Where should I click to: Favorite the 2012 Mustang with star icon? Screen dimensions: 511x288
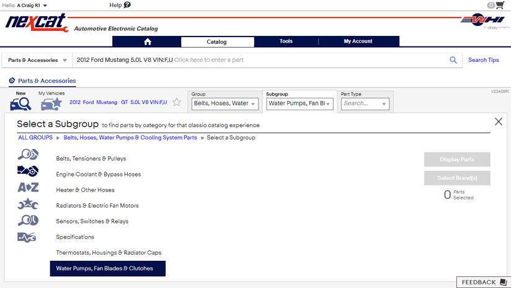coord(177,102)
